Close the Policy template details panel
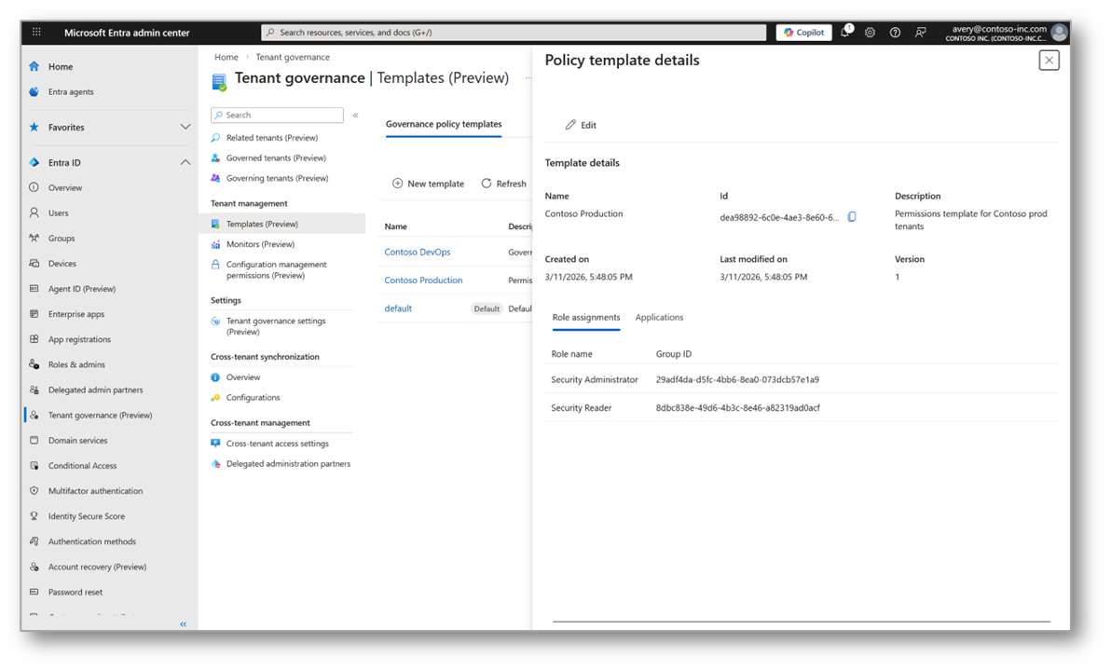The height and width of the screenshot is (671, 1111). pyautogui.click(x=1049, y=61)
